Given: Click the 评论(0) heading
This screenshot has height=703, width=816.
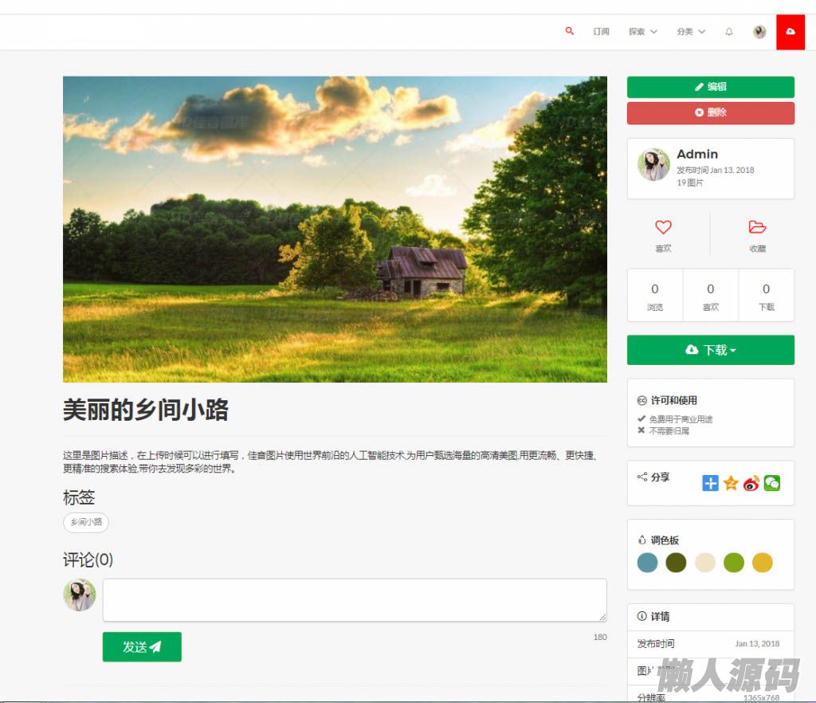Looking at the screenshot, I should pyautogui.click(x=88, y=560).
